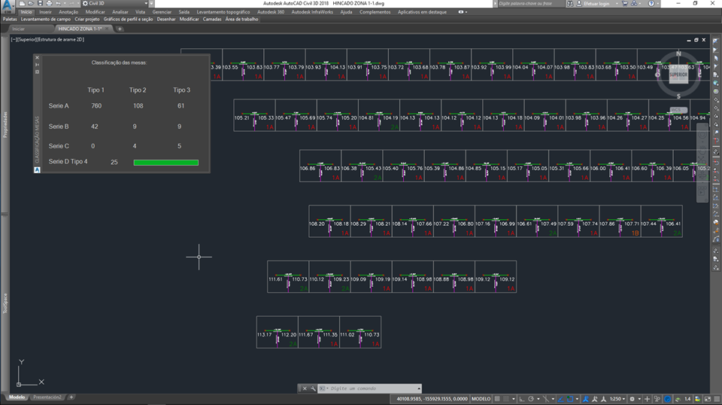Toggle annotation visibility icon in status bar
The image size is (722, 405).
[x=586, y=399]
